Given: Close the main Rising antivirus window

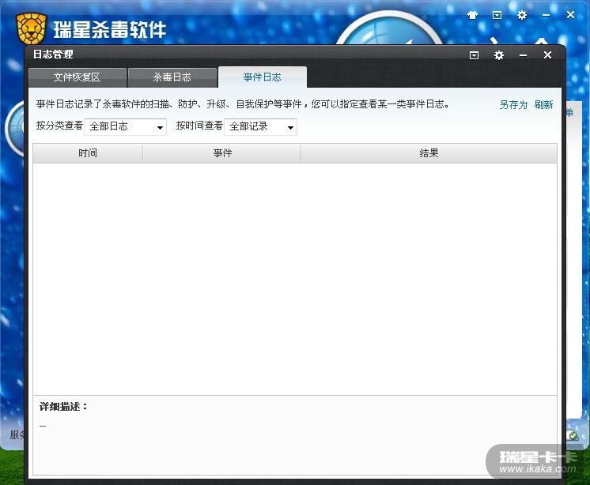Looking at the screenshot, I should 570,15.
